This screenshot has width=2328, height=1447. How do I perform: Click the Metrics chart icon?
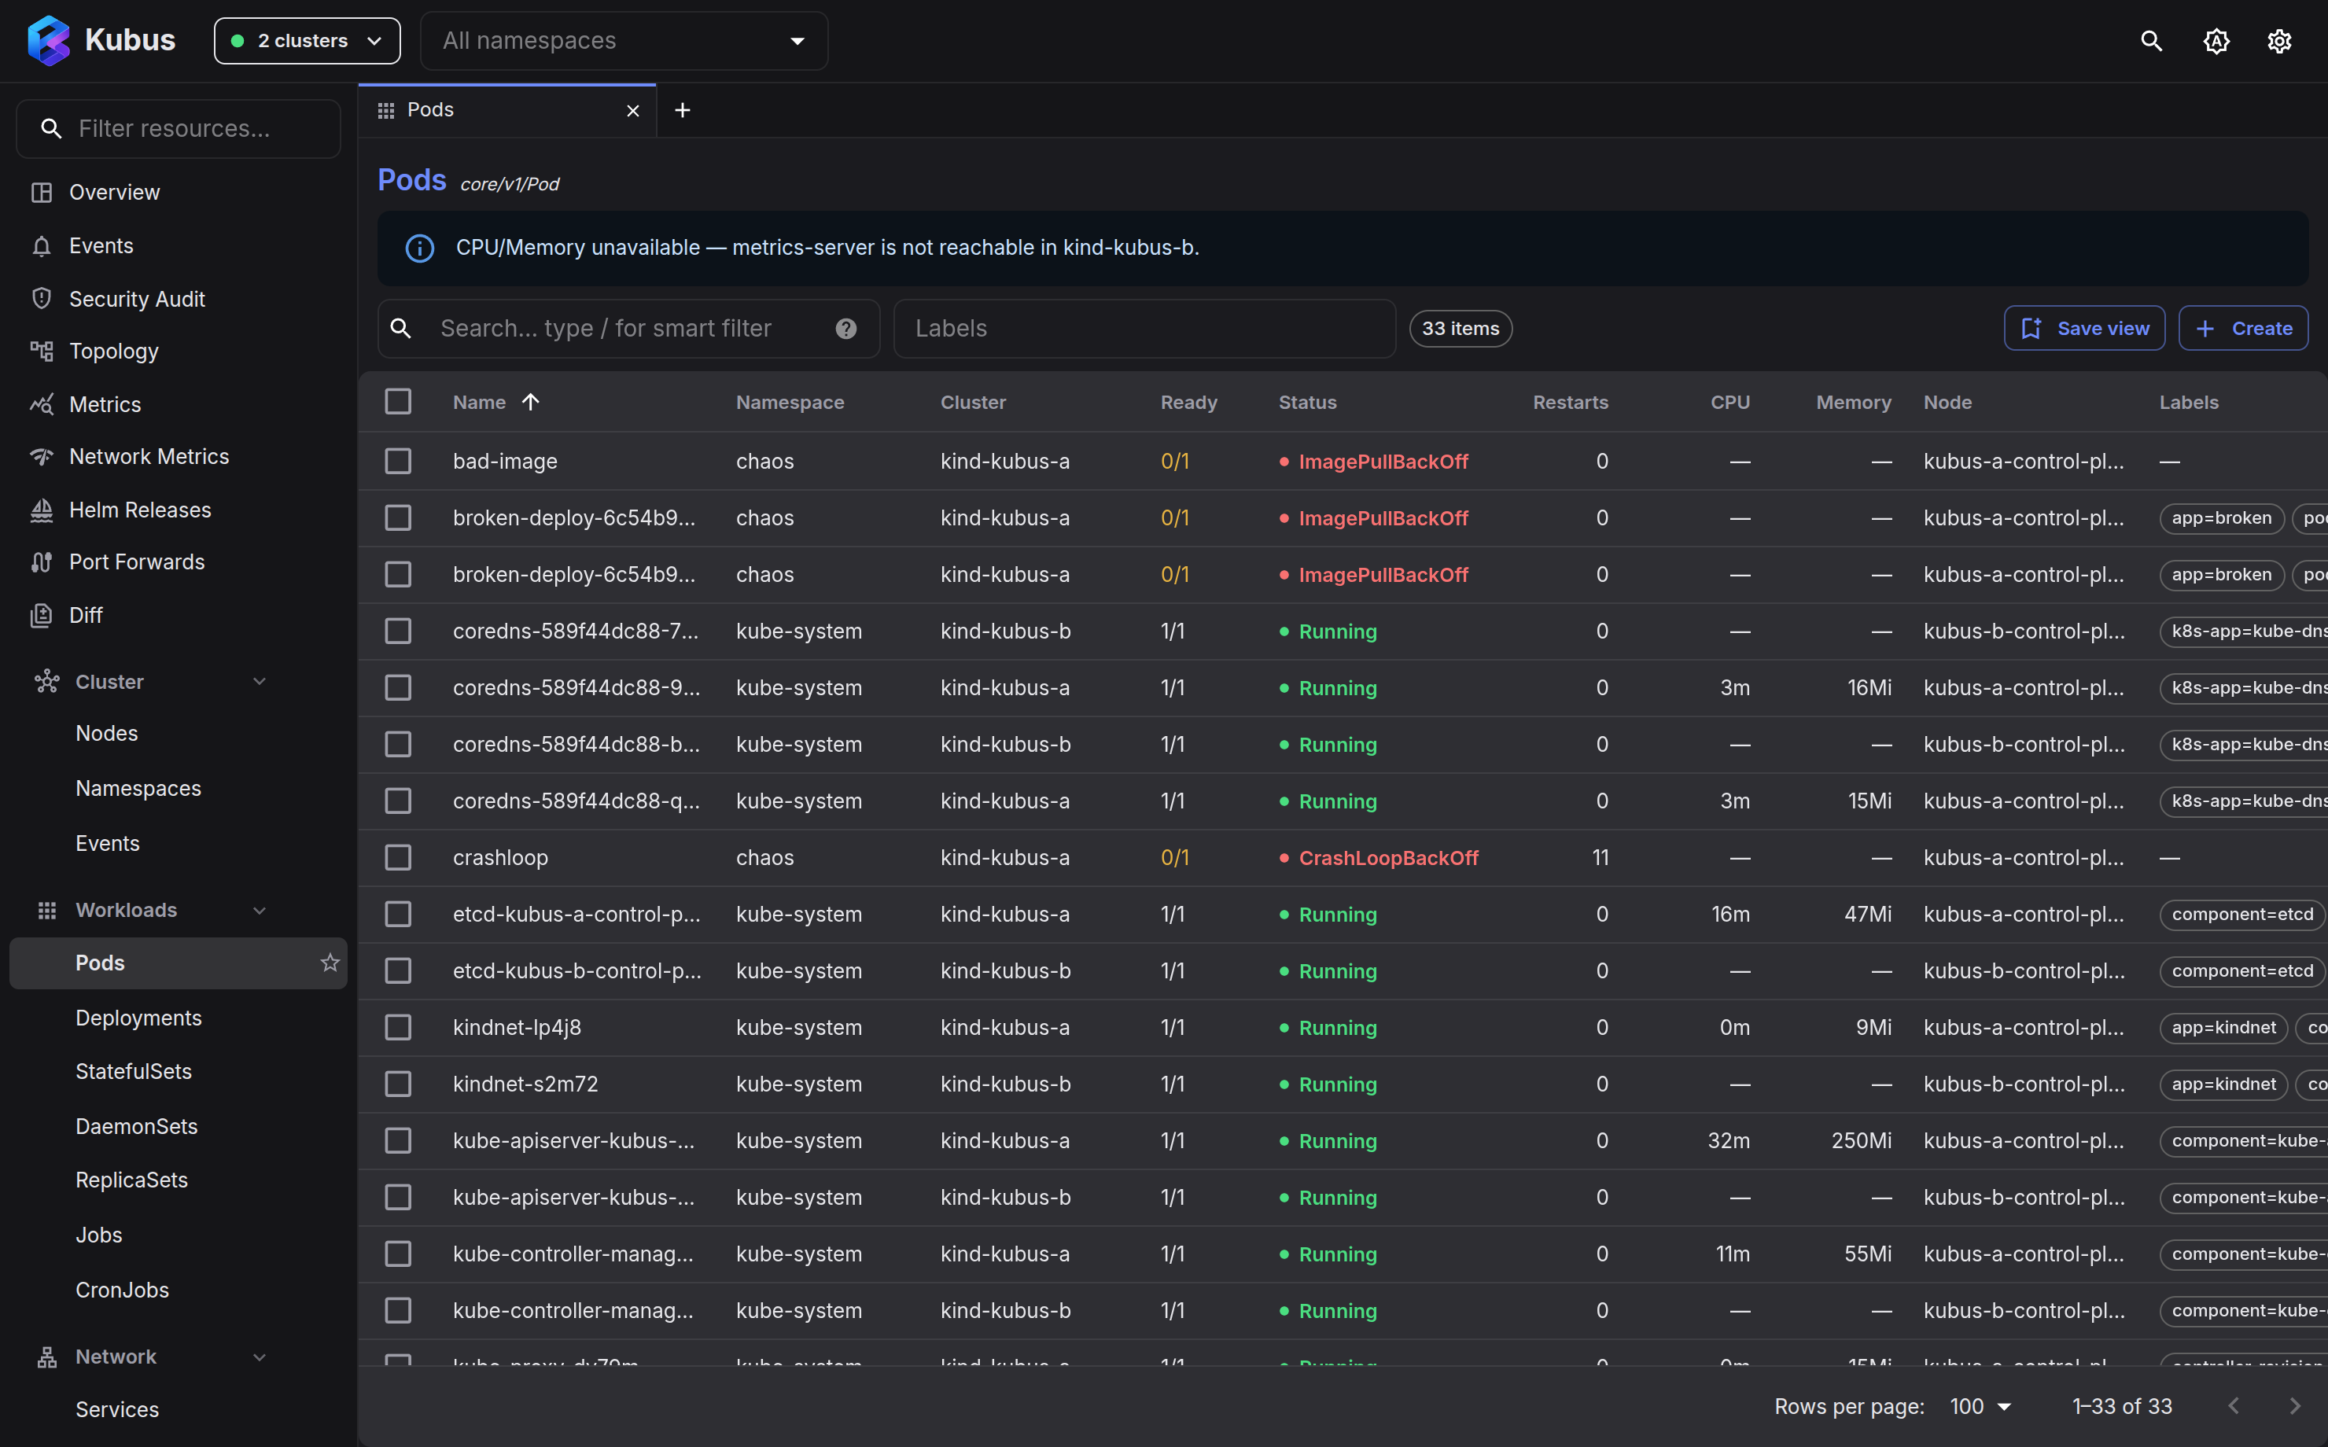click(41, 404)
